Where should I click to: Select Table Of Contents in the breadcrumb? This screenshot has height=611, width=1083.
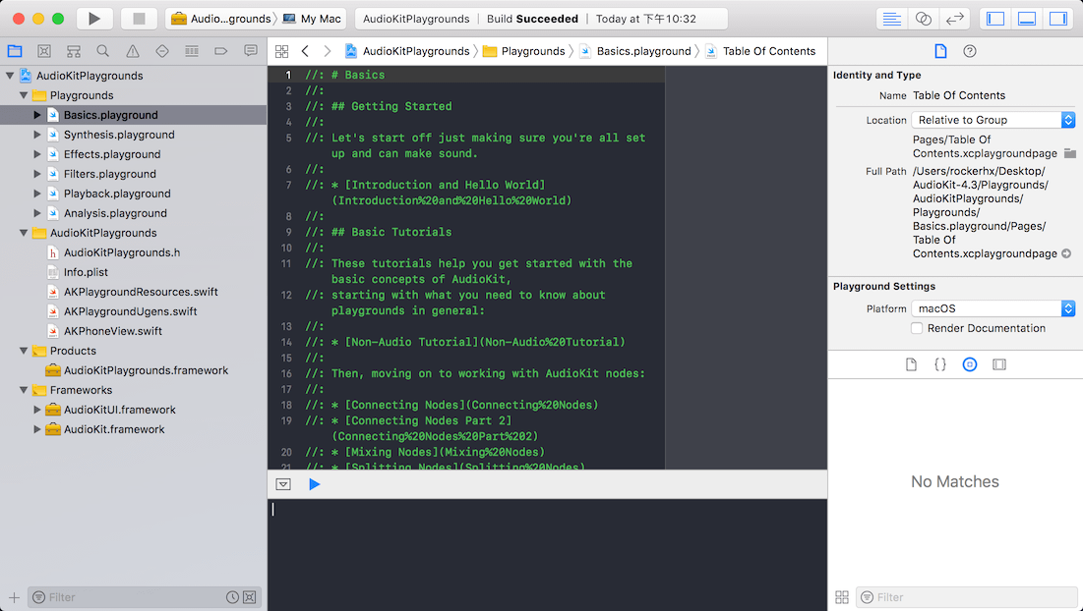coord(760,51)
